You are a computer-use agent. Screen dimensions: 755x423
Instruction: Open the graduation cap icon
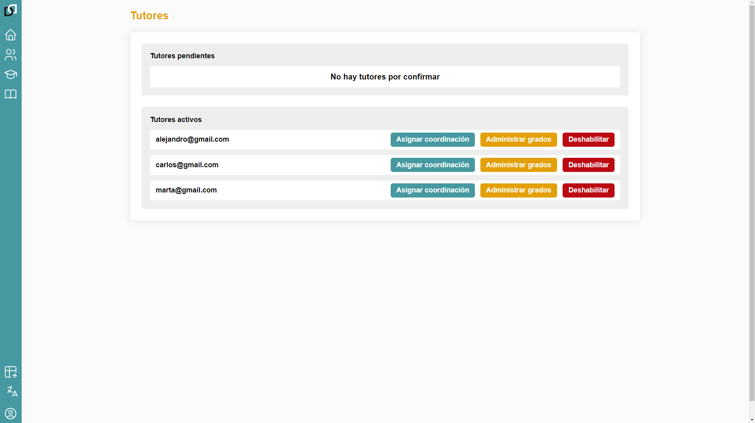tap(11, 74)
